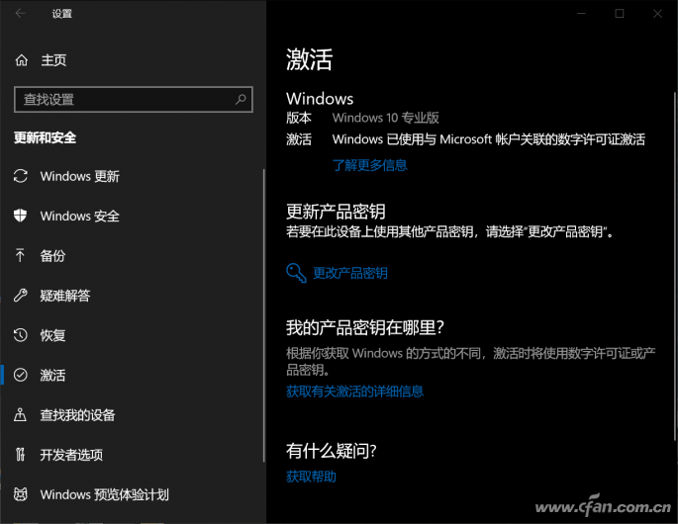Click the Windows 更新 sync icon
Viewport: 678px width, 524px height.
(21, 176)
